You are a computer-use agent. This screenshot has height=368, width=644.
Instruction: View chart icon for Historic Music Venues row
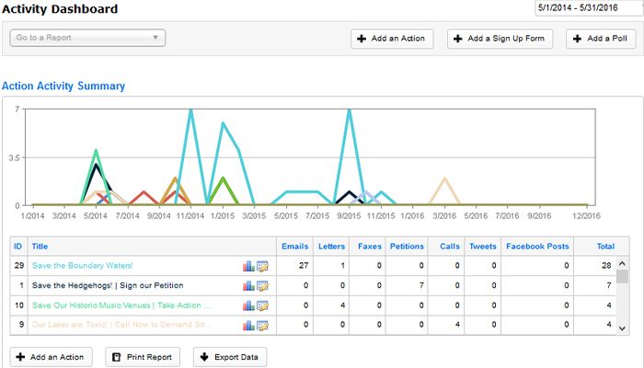click(248, 305)
